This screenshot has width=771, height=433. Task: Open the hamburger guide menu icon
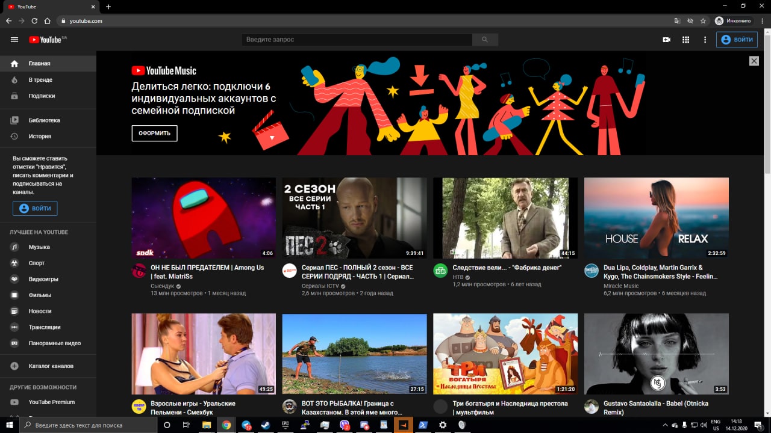[14, 40]
